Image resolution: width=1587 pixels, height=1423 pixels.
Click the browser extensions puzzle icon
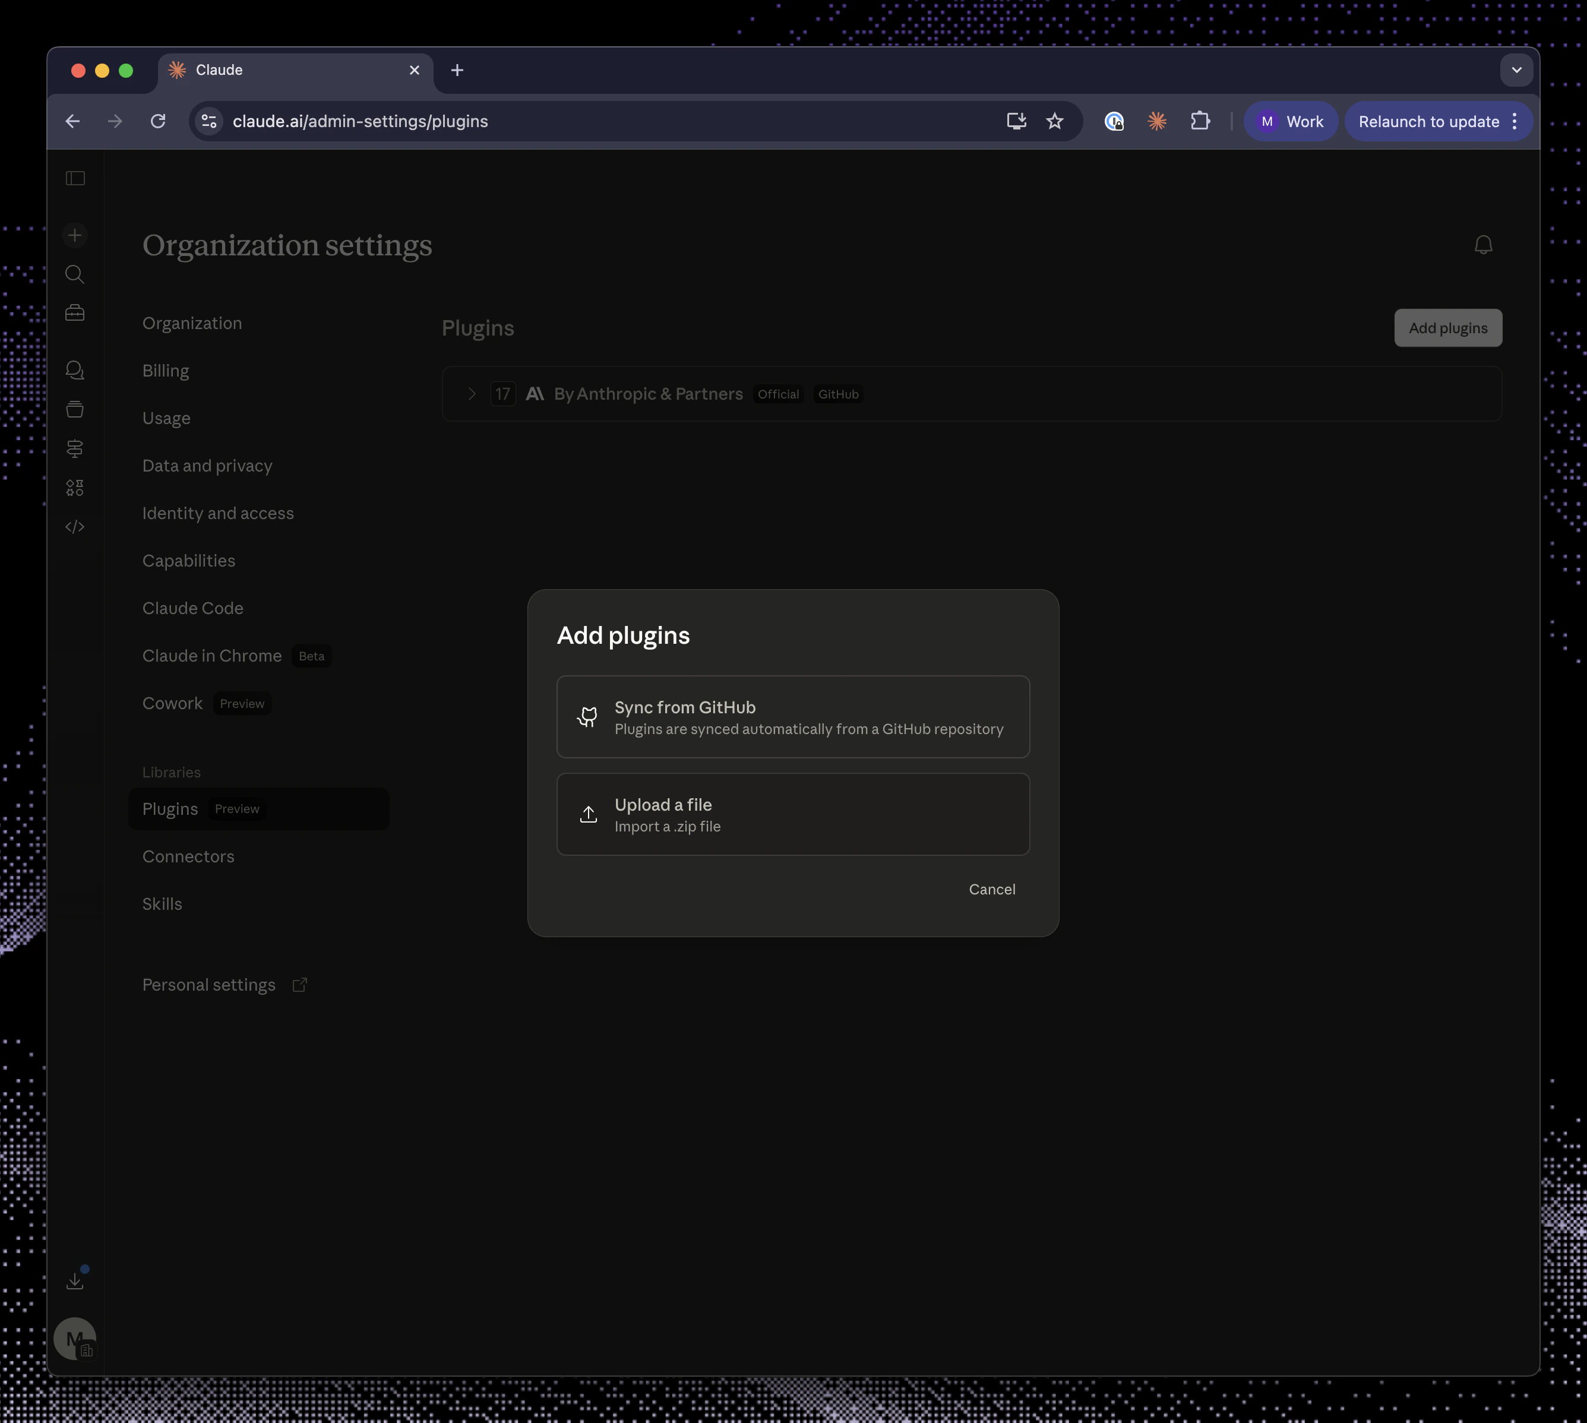[x=1200, y=121]
